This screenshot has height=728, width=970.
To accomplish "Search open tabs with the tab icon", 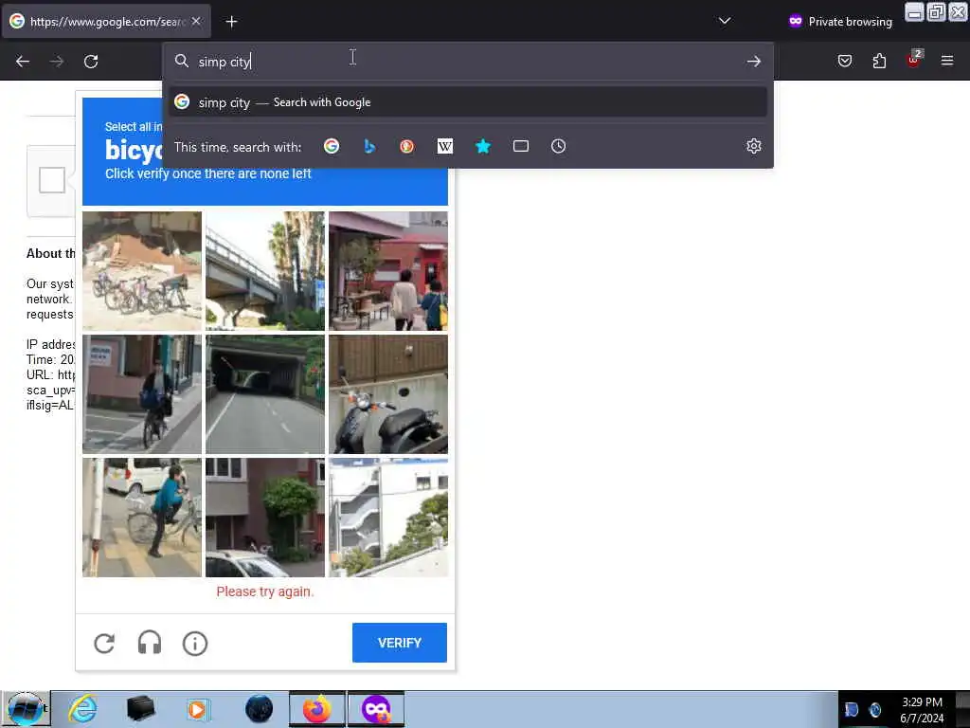I will pyautogui.click(x=521, y=146).
